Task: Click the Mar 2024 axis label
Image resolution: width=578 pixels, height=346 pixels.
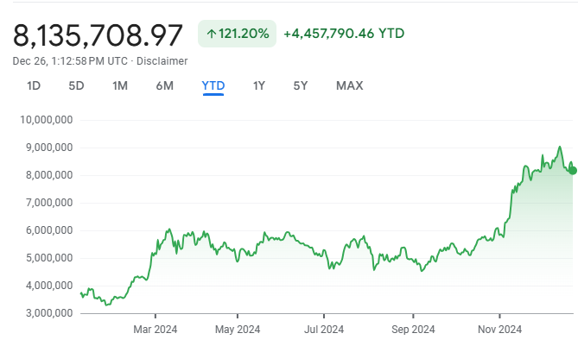Action: [156, 329]
